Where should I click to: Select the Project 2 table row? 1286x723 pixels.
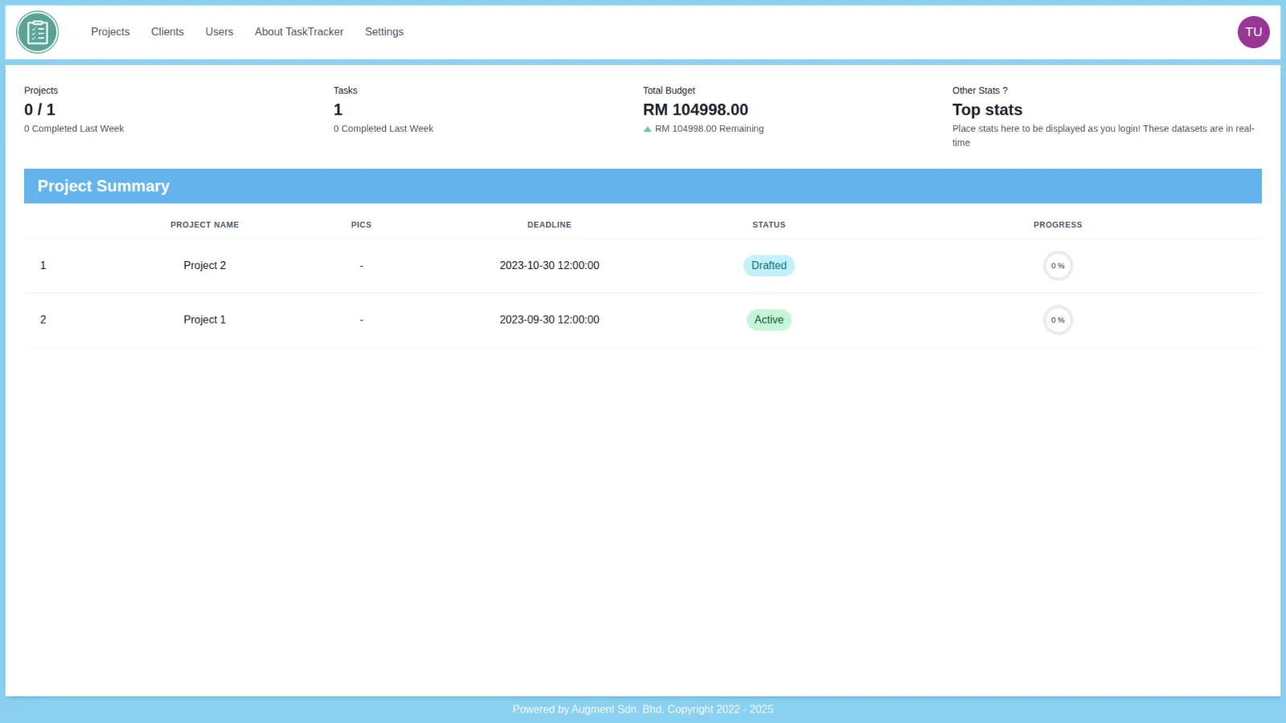click(x=482, y=266)
